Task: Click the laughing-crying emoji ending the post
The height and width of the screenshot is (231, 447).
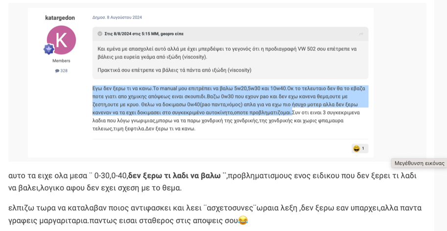Action: click(x=243, y=220)
